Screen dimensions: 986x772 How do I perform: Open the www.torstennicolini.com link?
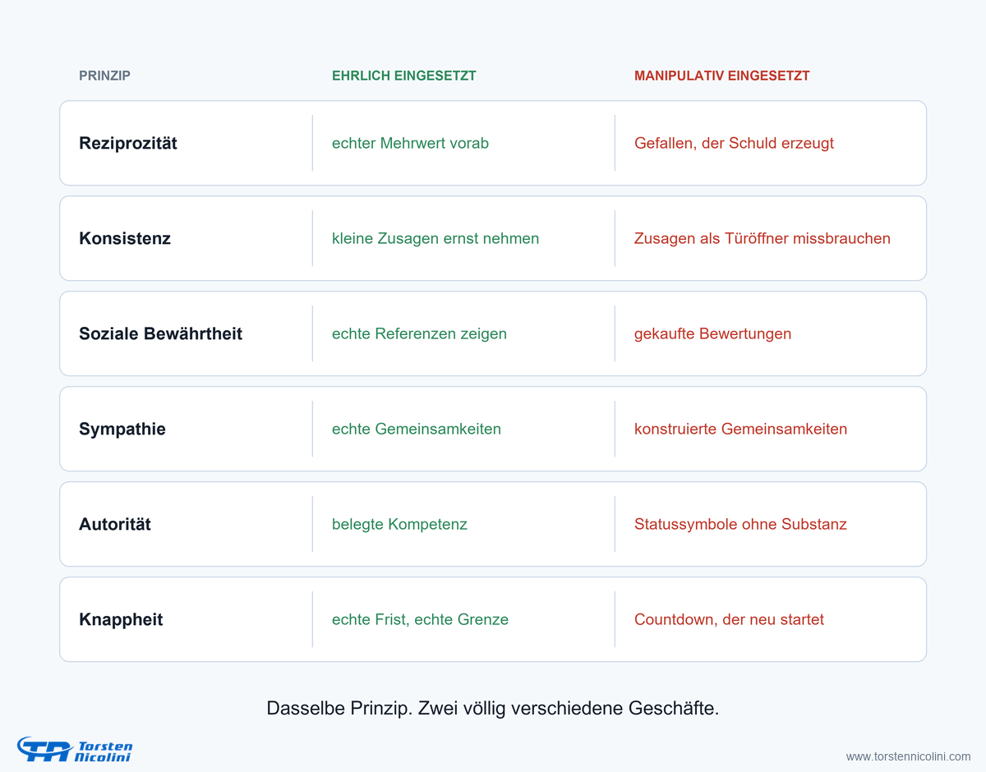point(908,756)
